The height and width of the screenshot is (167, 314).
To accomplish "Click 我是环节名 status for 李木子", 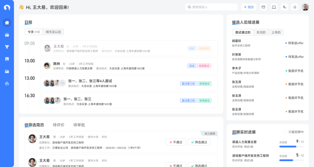I will [295, 71].
